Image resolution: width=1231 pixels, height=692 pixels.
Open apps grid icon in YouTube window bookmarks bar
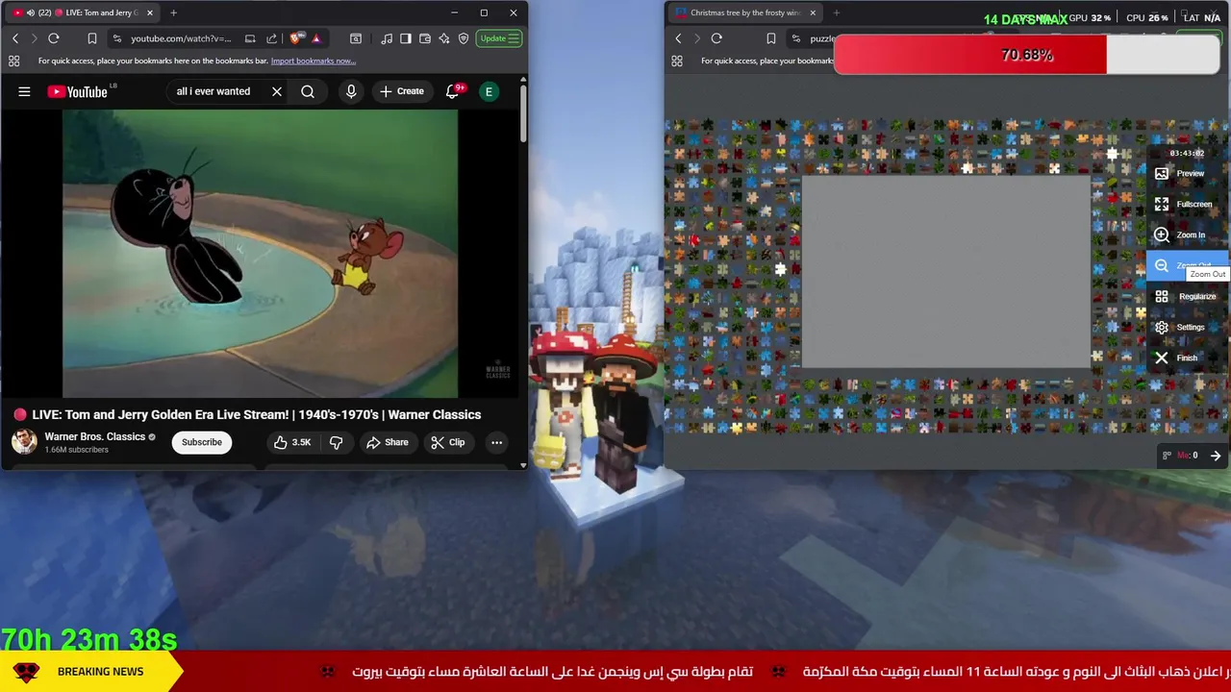14,61
